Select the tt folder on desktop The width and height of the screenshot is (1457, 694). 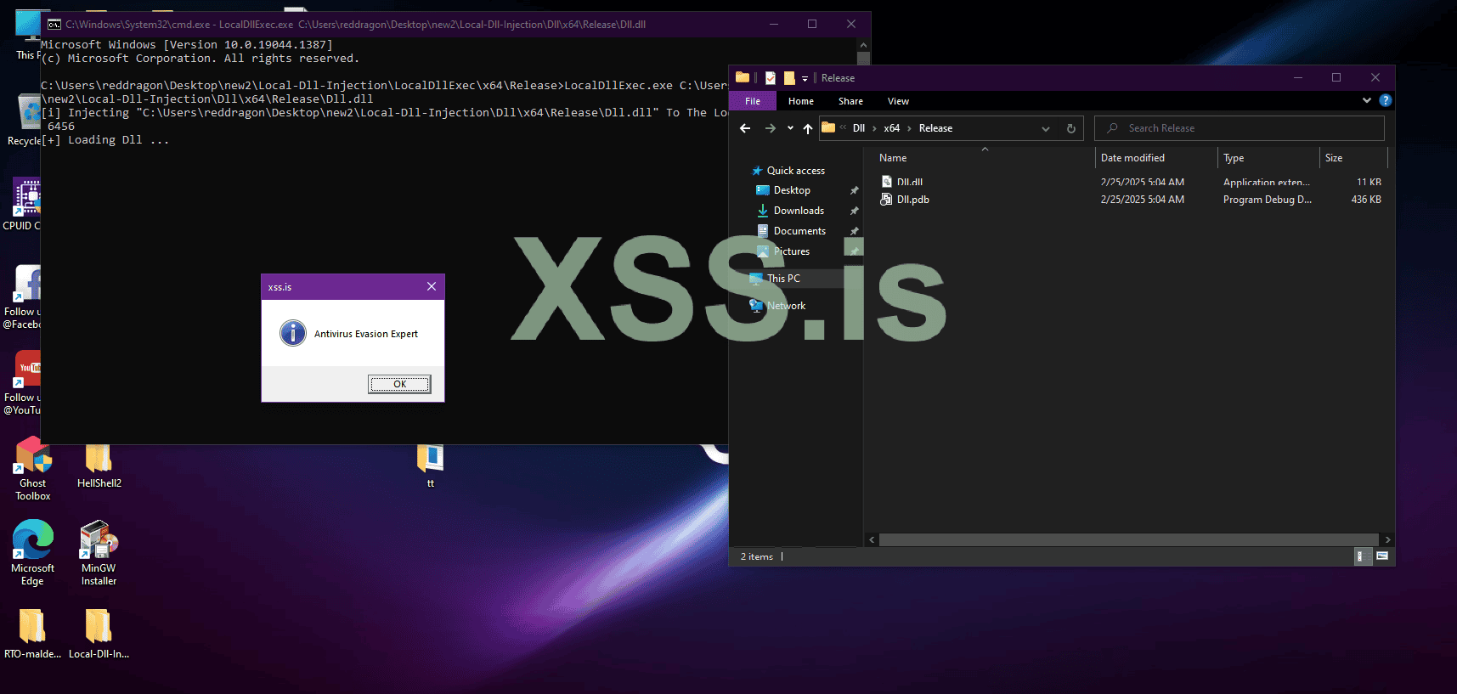(x=431, y=465)
